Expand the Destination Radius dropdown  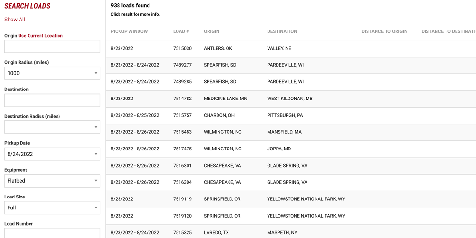(x=52, y=127)
